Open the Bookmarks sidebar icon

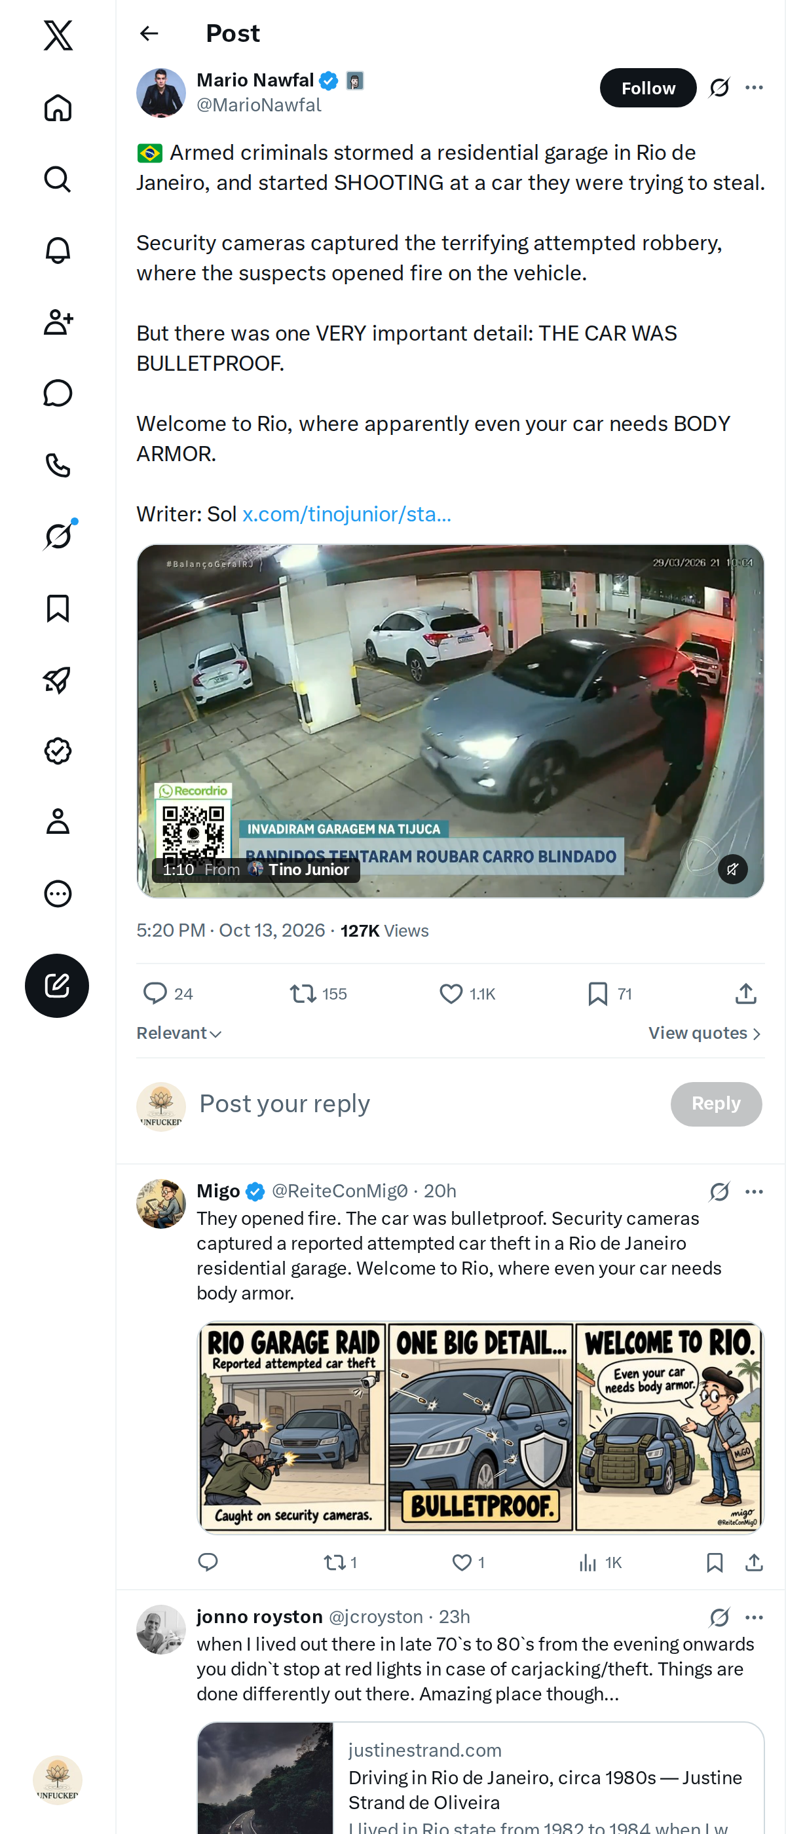pos(58,608)
